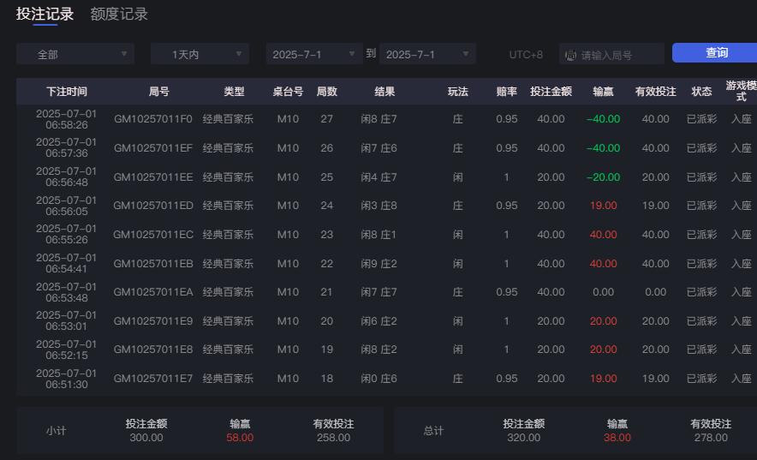Open the 全部 type filter dropdown
Screen dimensions: 757x460
coord(75,54)
